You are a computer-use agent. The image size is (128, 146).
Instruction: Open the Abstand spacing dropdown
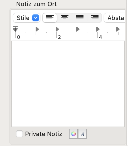pos(114,18)
